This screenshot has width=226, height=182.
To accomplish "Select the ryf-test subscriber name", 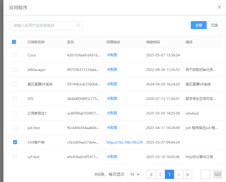I will (34, 157).
